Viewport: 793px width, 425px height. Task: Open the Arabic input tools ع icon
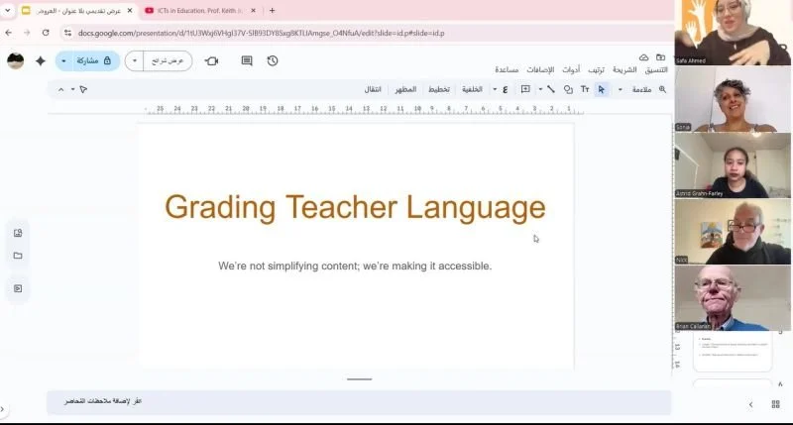[505, 89]
